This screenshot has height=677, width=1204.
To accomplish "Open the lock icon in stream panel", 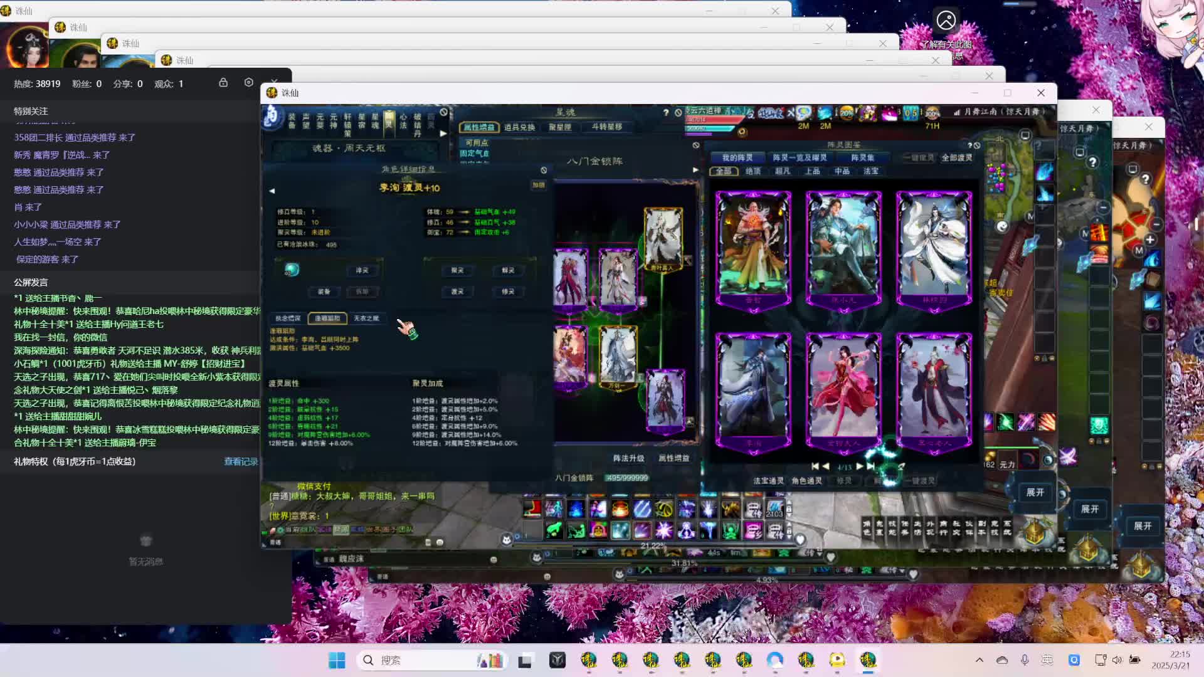I will 223,83.
